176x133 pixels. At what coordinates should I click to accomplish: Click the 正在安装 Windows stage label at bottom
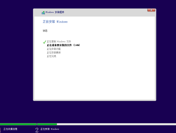[50, 129]
